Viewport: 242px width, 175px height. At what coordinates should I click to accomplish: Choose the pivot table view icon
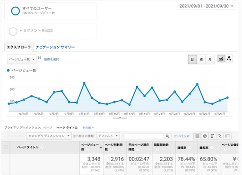[227, 136]
